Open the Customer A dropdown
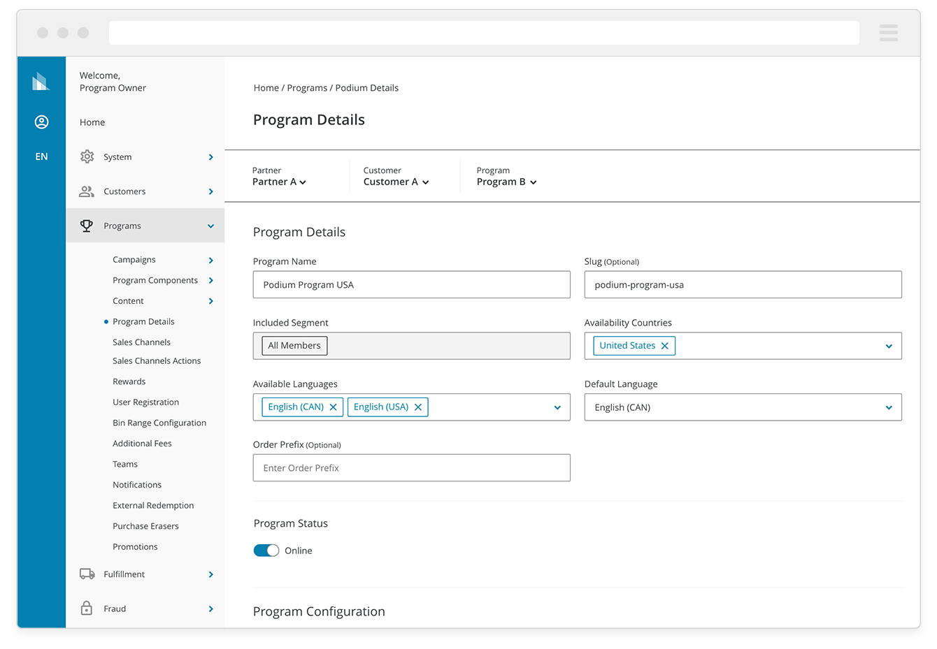 click(x=396, y=182)
